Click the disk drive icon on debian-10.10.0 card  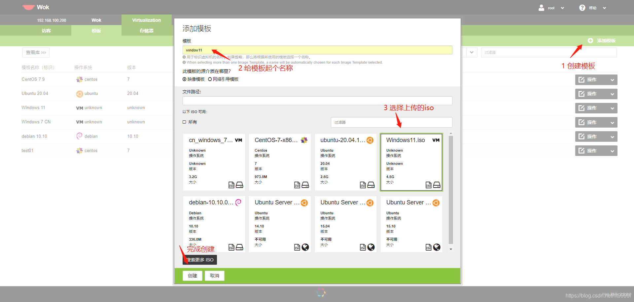coord(240,247)
